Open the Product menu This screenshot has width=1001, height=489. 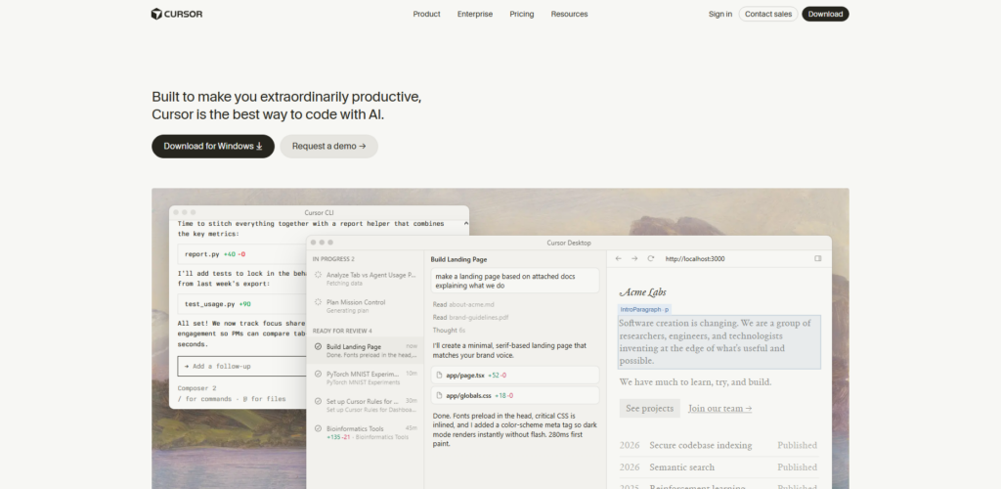point(426,14)
